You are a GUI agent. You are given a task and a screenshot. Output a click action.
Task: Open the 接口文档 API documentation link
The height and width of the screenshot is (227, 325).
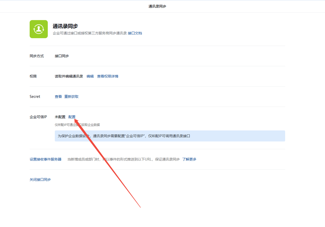click(135, 33)
